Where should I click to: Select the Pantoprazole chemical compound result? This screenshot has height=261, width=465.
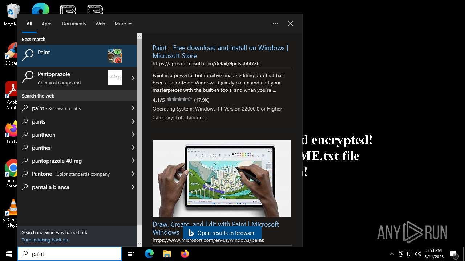click(x=73, y=78)
